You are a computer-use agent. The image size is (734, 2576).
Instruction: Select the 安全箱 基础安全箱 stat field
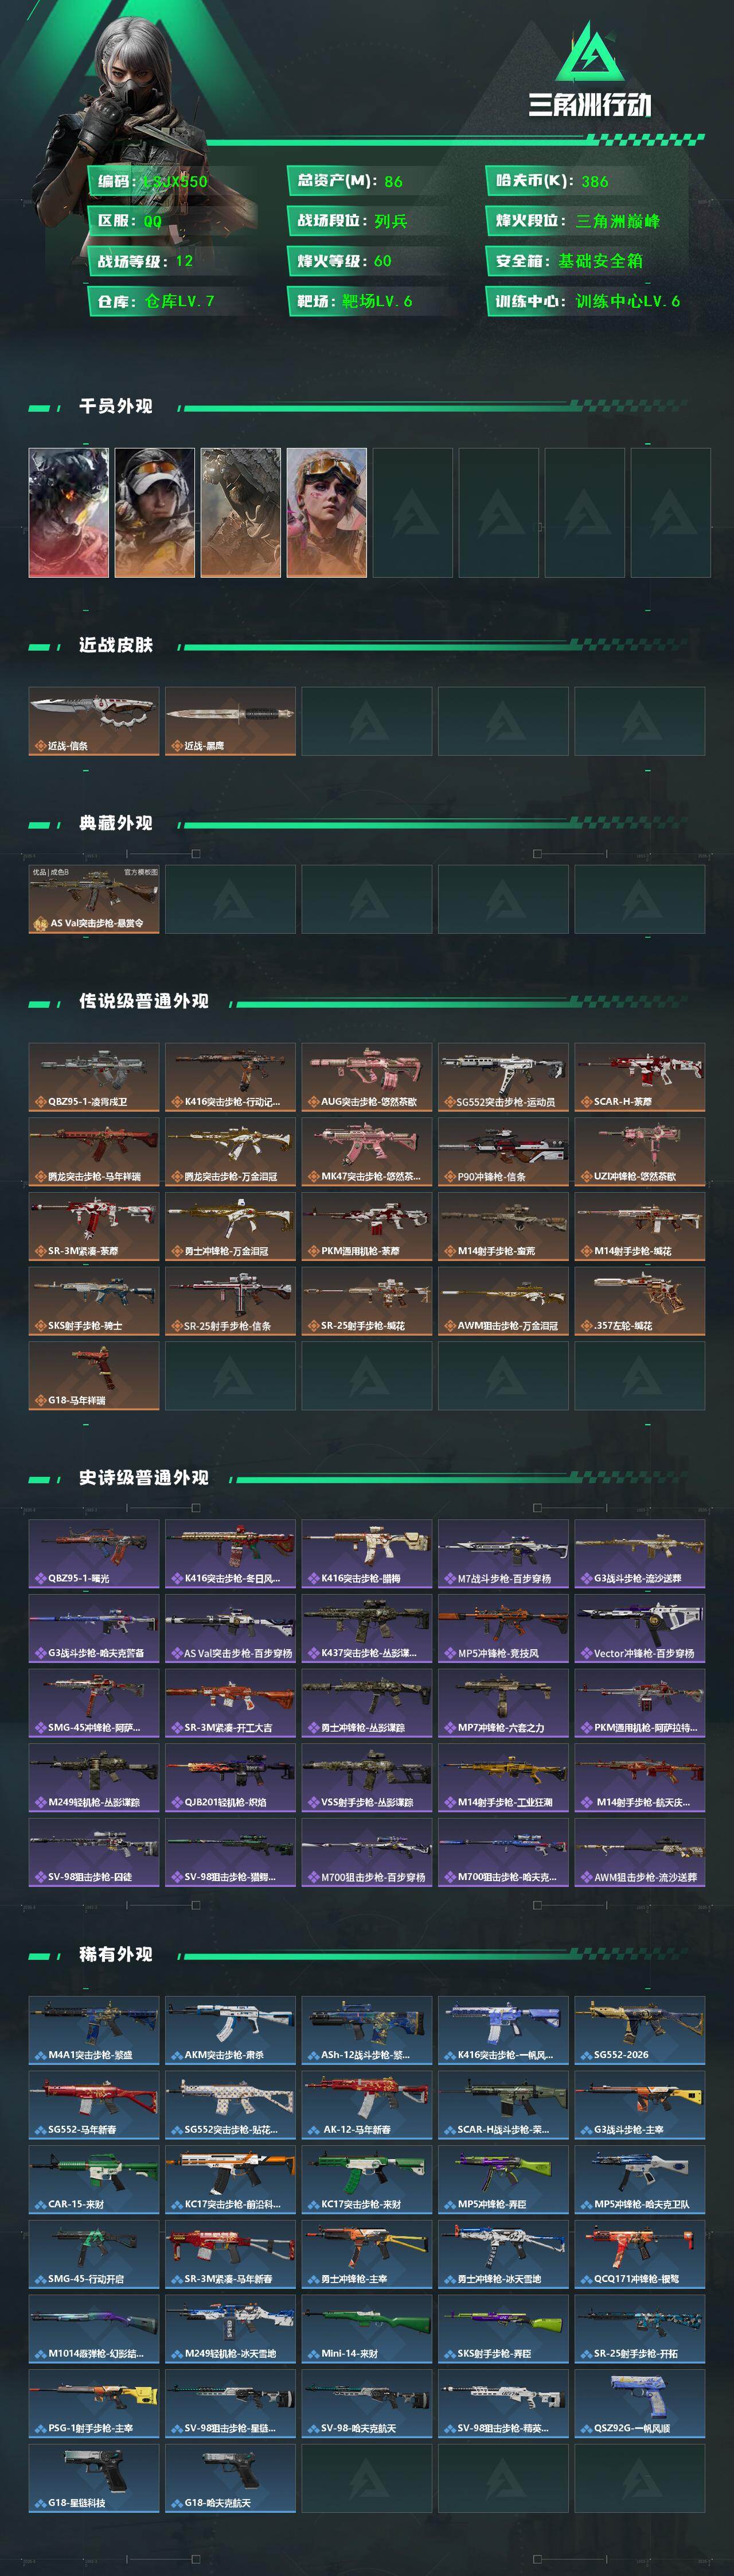coord(586,260)
